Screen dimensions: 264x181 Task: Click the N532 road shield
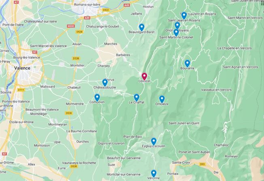(x=71, y=26)
